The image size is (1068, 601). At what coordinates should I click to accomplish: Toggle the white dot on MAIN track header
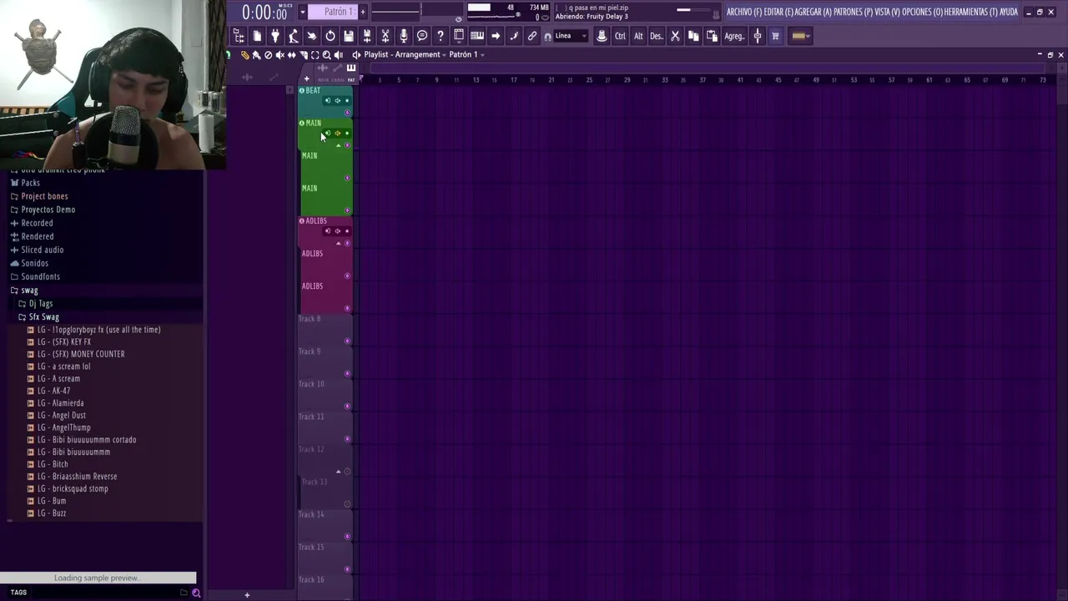[x=347, y=134]
